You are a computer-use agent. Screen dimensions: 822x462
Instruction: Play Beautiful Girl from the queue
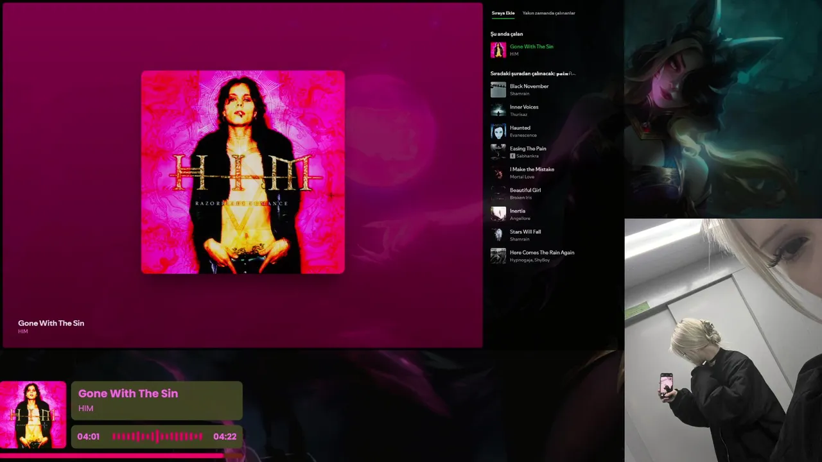click(525, 190)
